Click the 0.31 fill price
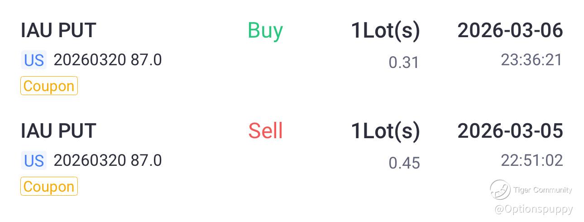The image size is (584, 222). pyautogui.click(x=404, y=63)
